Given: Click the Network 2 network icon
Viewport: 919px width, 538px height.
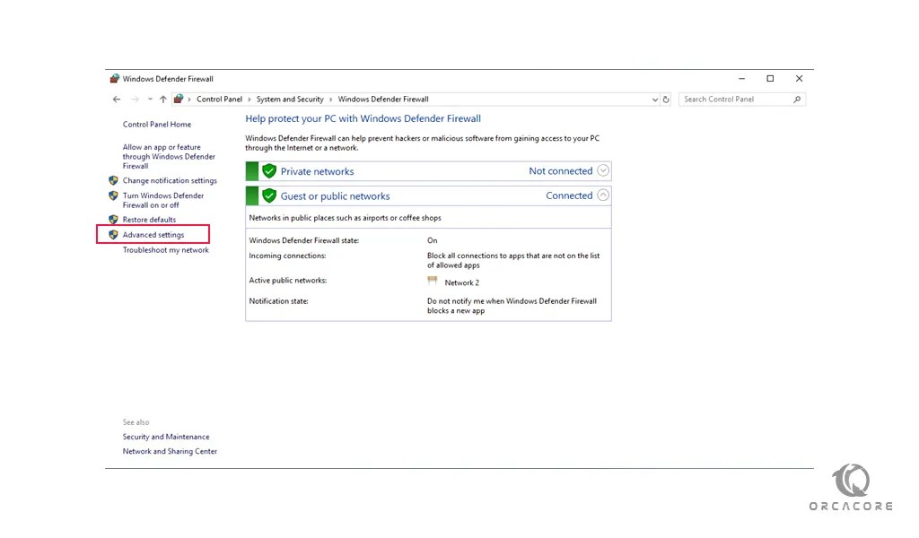Looking at the screenshot, I should (433, 282).
